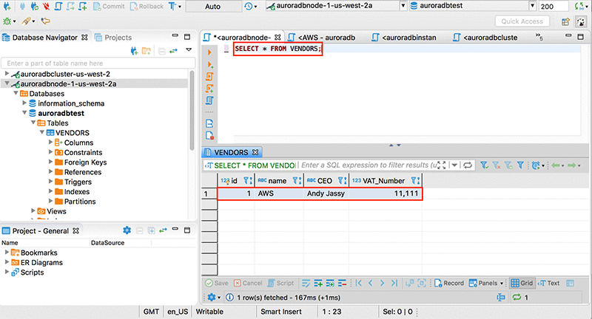Click the table name filter field in navigator
Viewport: 592px width, 319px height.
[x=98, y=64]
